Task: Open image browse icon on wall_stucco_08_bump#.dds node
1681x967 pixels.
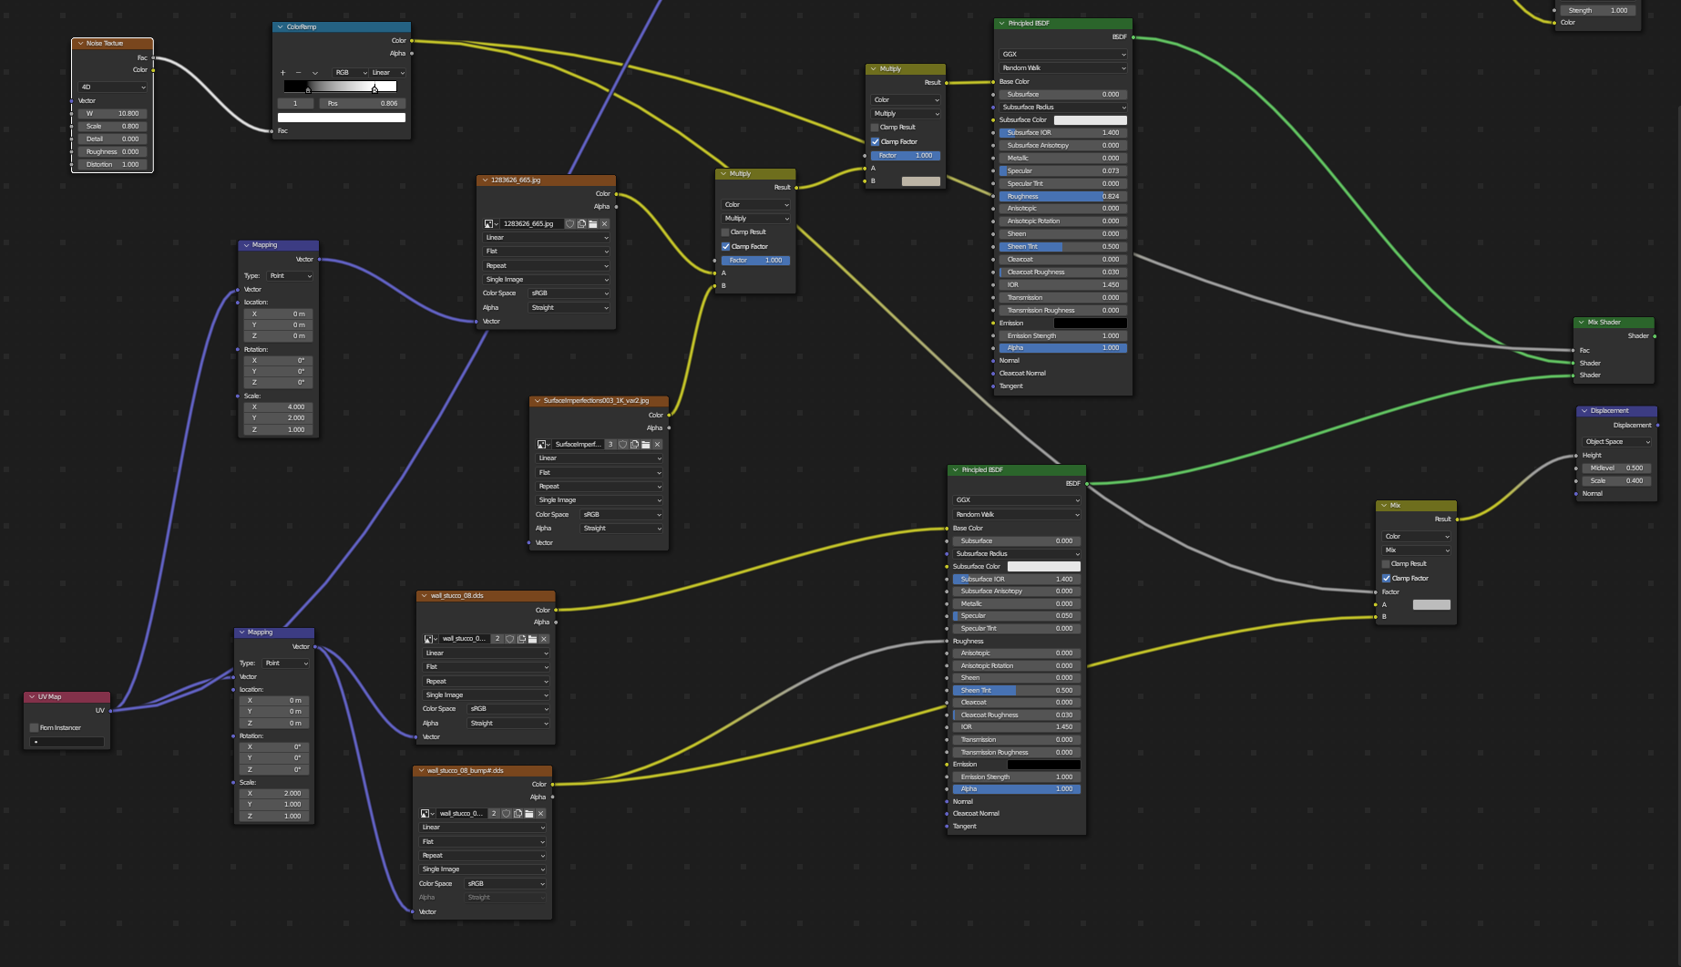Action: [x=427, y=814]
